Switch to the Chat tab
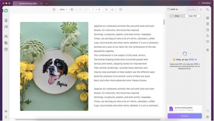This screenshot has height=121, width=214. coord(177,16)
